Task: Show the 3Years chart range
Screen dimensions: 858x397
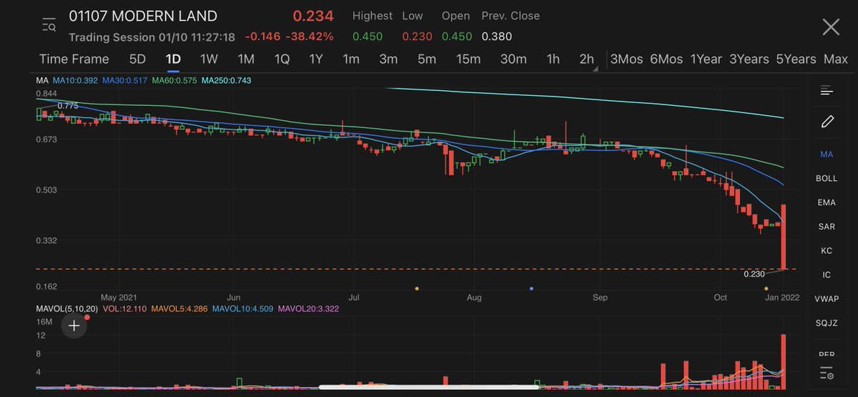Action: pos(749,59)
